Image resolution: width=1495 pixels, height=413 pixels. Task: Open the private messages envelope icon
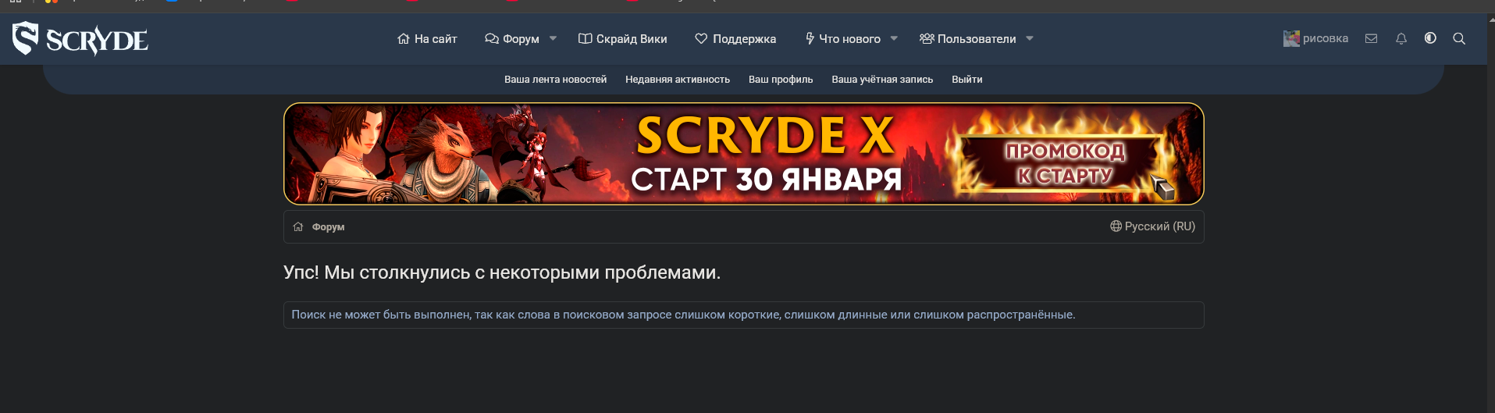1371,38
